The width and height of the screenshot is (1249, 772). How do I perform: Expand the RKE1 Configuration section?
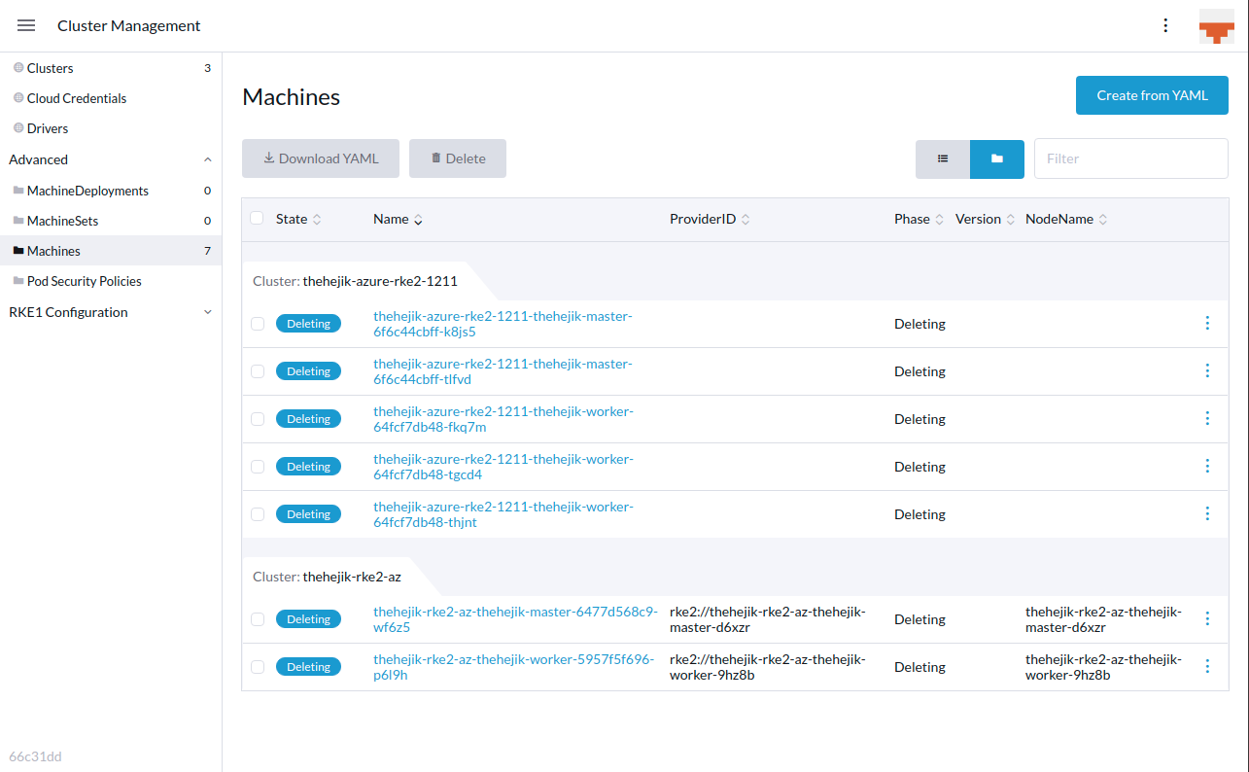(x=207, y=311)
